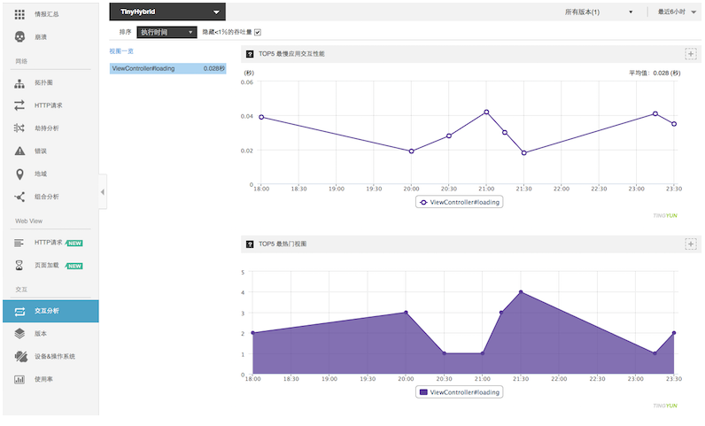Uncheck 隐藏<1%的吞吐量 checkbox

tap(258, 32)
